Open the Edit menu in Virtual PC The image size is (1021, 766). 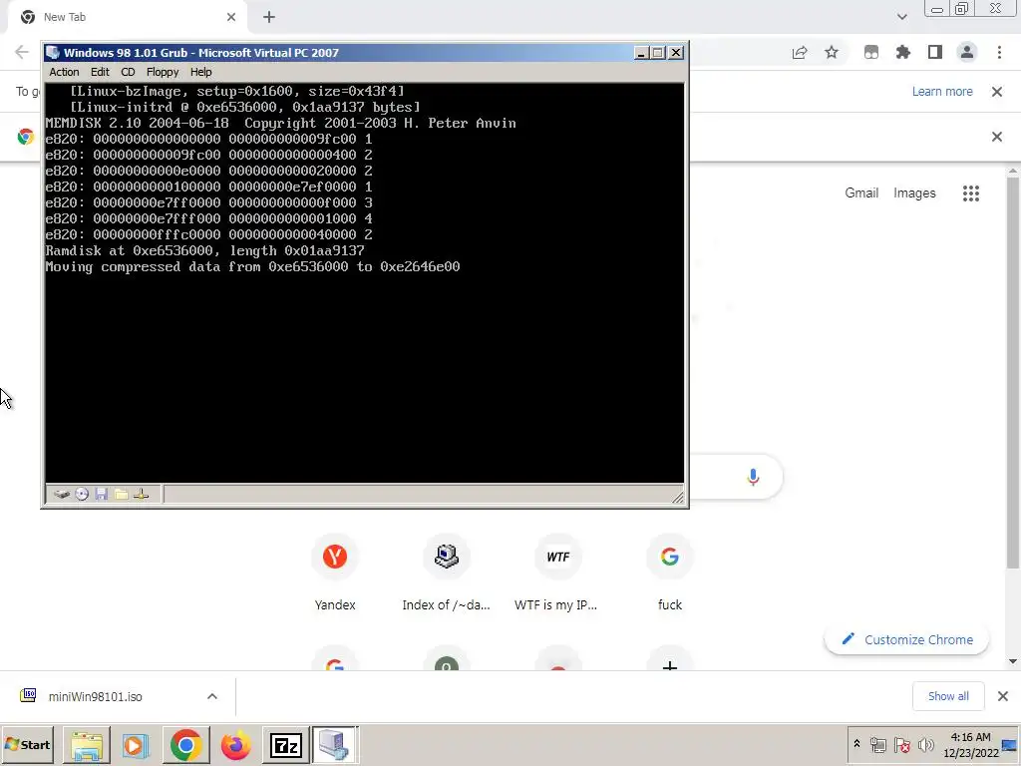click(100, 72)
